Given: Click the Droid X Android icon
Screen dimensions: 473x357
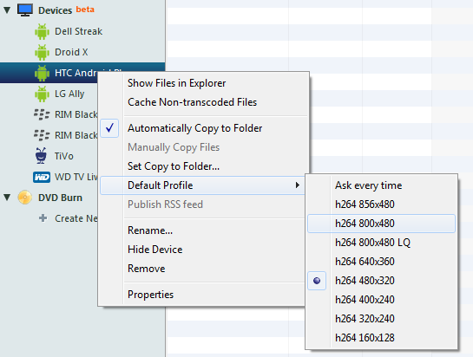Looking at the screenshot, I should tap(42, 52).
